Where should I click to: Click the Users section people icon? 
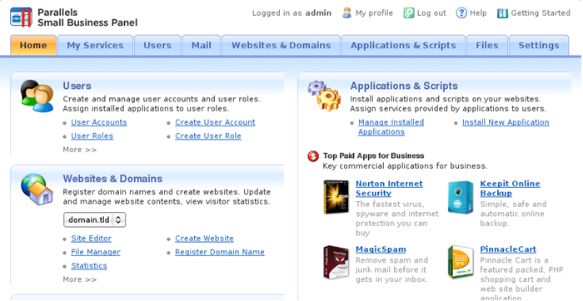tap(37, 96)
